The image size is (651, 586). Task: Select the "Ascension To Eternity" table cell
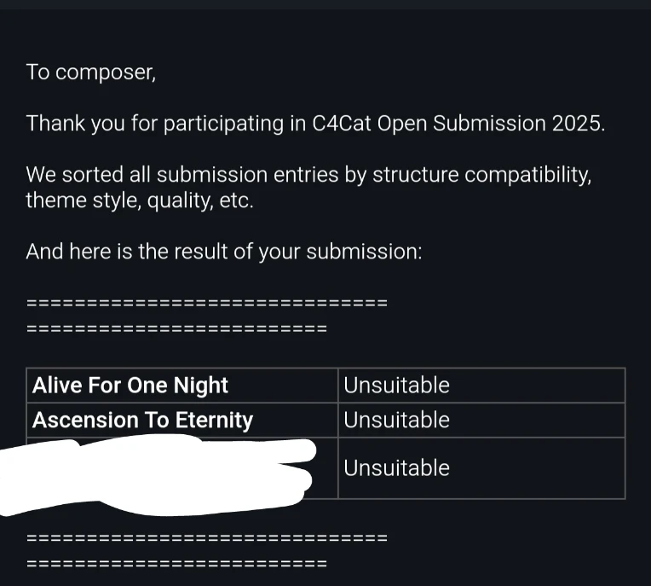pos(182,421)
